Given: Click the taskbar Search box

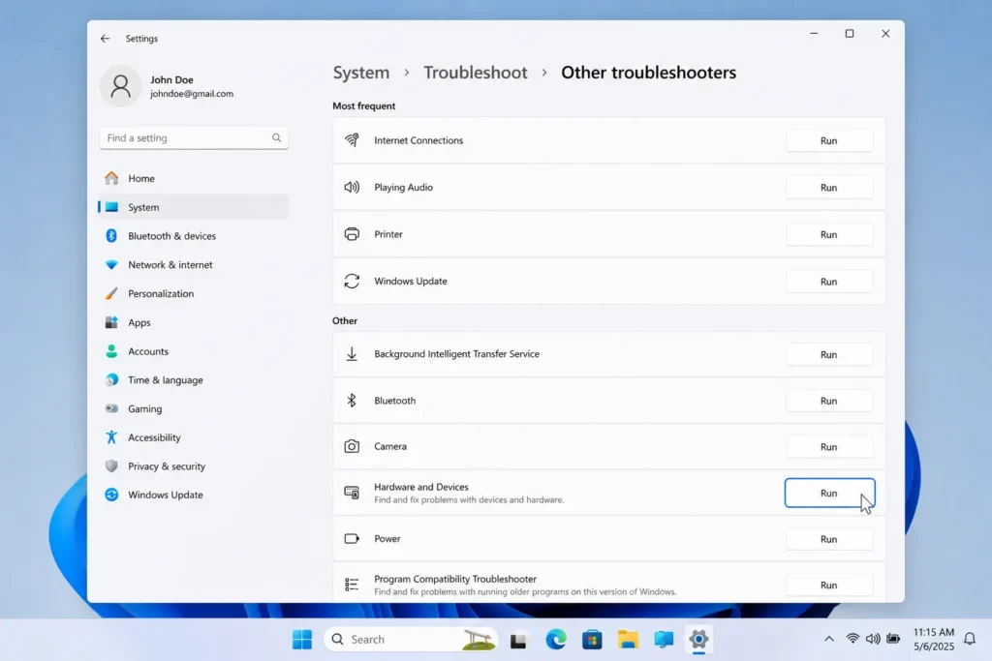Looking at the screenshot, I should tap(411, 640).
